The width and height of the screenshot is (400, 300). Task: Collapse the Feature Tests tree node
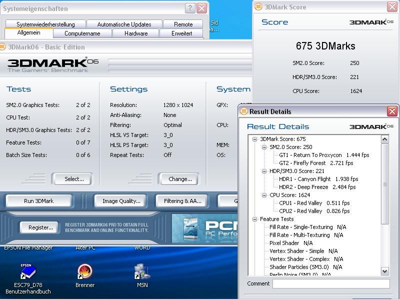[x=254, y=219]
